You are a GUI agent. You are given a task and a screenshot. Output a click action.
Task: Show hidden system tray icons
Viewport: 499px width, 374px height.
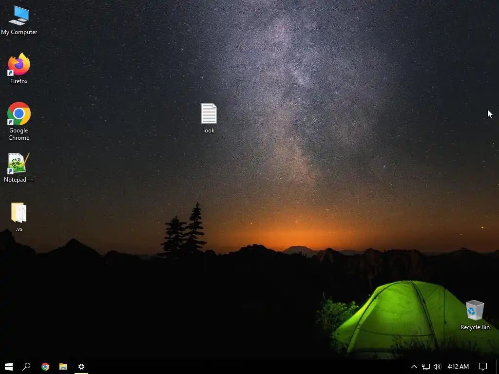(414, 367)
